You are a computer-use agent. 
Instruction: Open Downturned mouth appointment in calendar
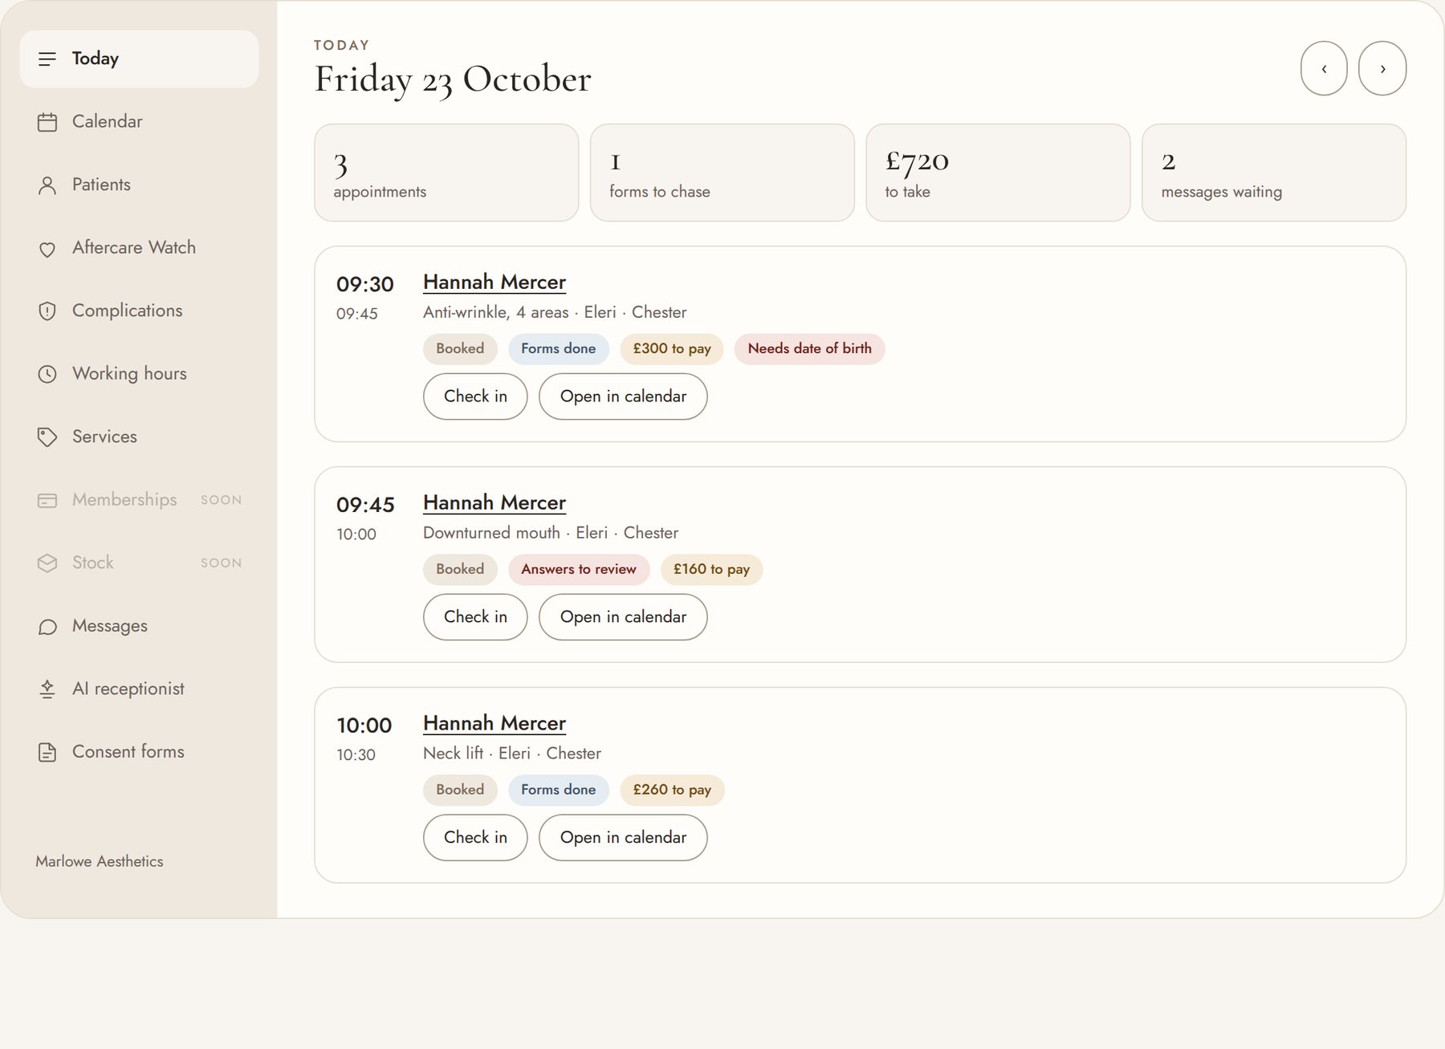coord(623,617)
